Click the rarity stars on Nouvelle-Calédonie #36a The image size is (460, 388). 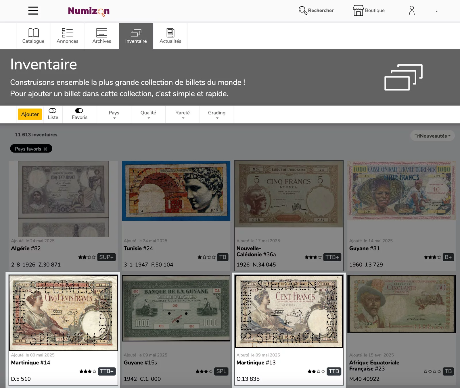click(x=313, y=257)
